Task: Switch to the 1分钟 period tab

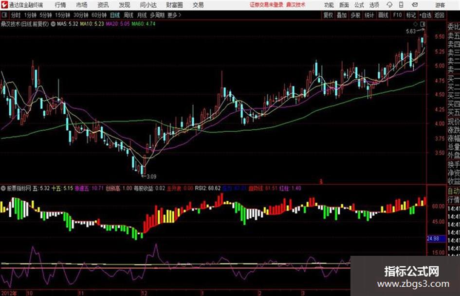Action: pyautogui.click(x=30, y=15)
